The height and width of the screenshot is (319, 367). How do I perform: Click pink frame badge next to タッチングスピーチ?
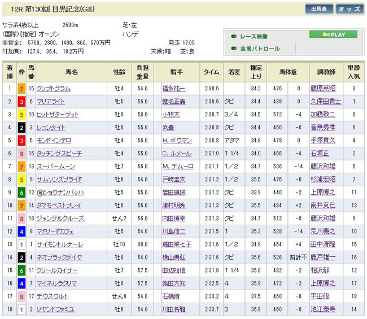click(21, 154)
